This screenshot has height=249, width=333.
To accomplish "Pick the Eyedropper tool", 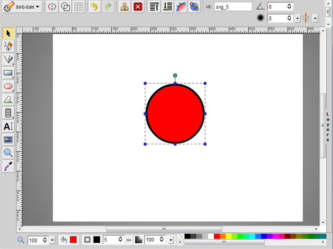I will [x=8, y=166].
